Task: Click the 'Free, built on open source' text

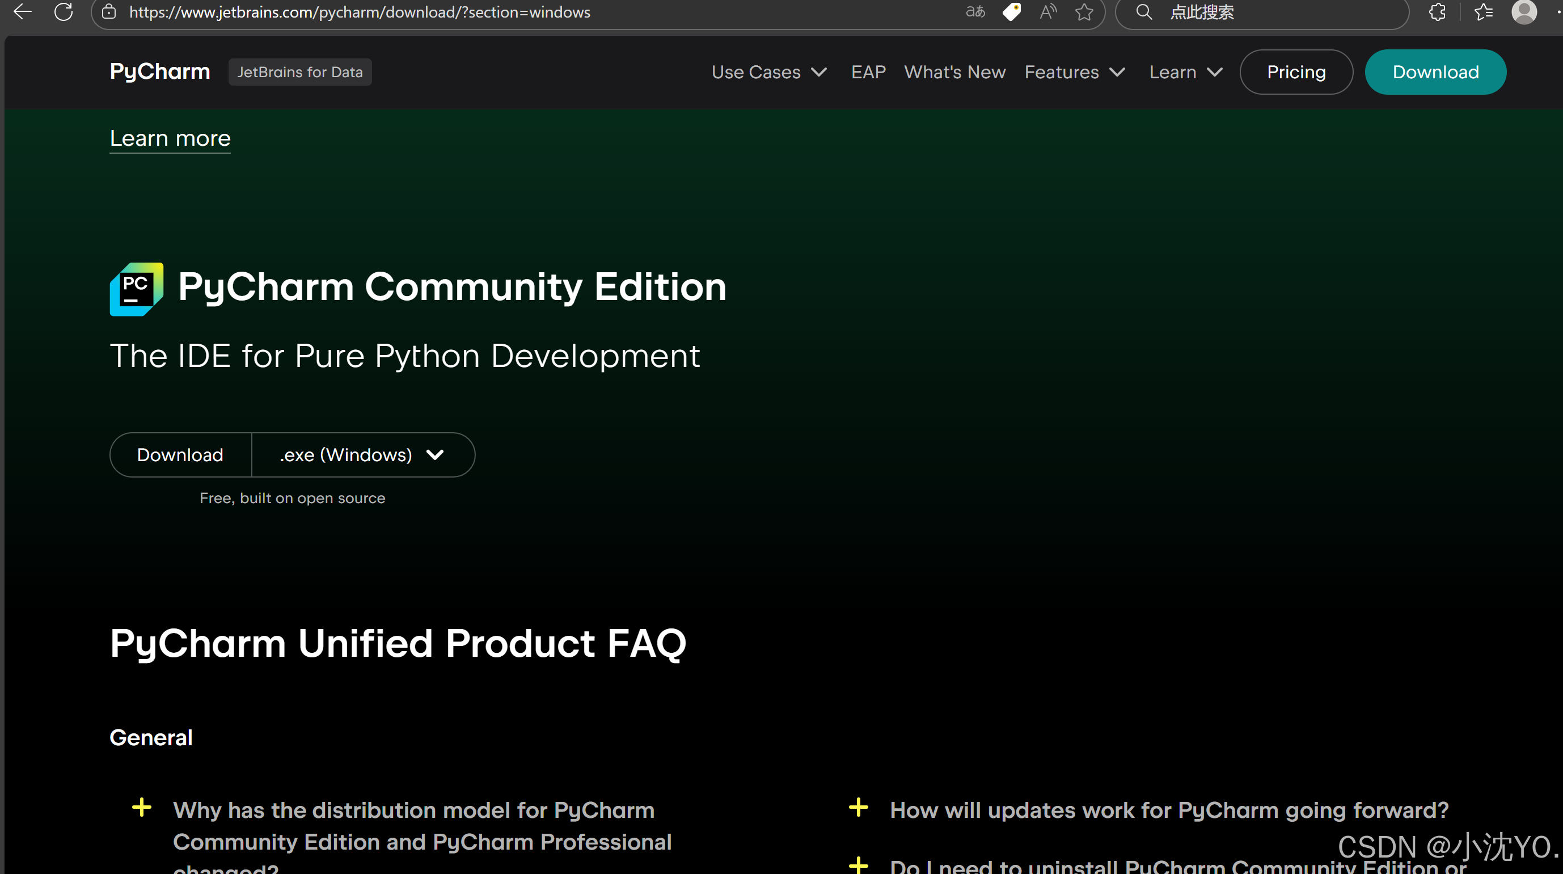Action: pyautogui.click(x=293, y=498)
